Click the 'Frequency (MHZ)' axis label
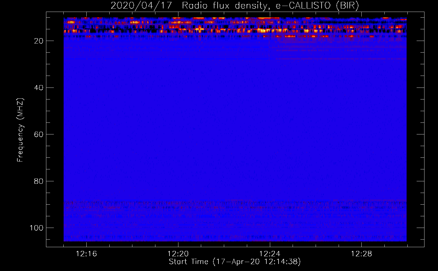Viewport: 438px width, 271px height. click(x=20, y=130)
